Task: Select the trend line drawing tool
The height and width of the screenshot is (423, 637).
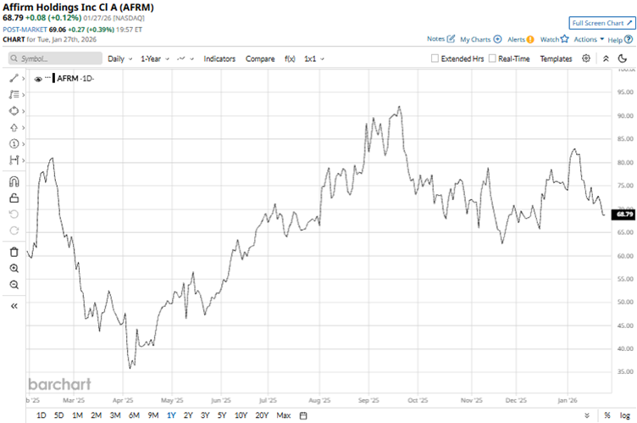Action: (x=14, y=78)
